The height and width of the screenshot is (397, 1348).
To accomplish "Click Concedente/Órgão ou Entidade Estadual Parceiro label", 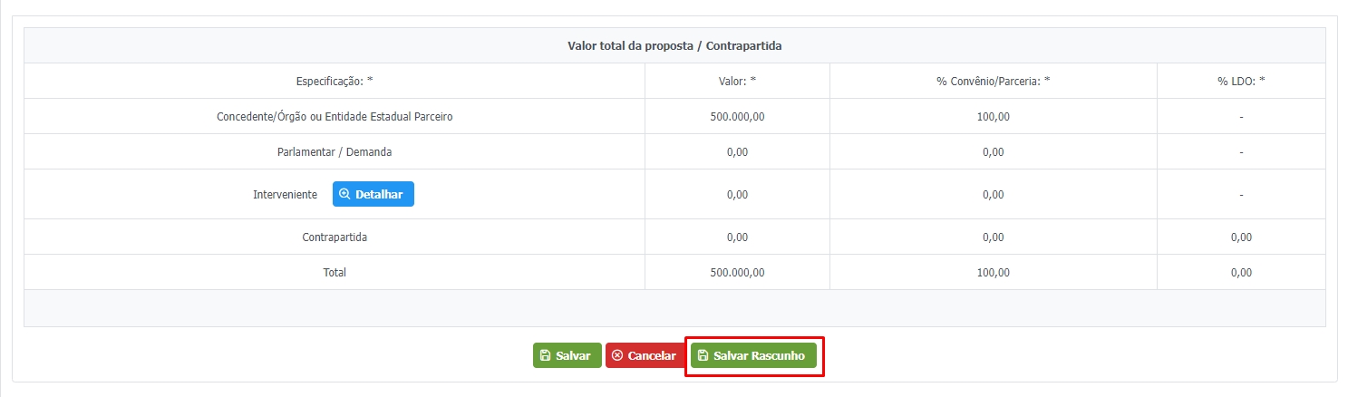I will (335, 117).
